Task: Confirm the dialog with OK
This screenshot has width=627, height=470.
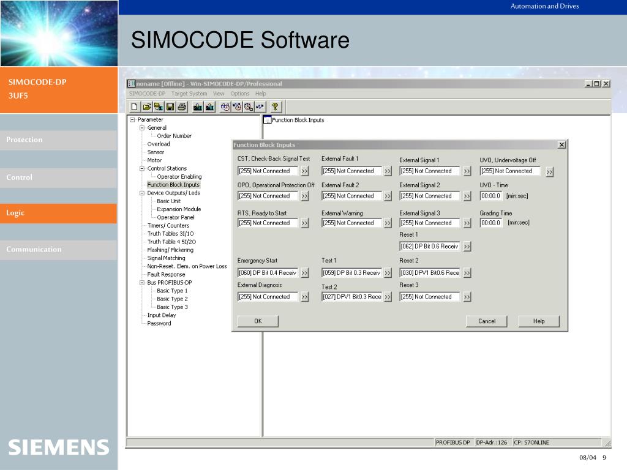Action: pyautogui.click(x=258, y=321)
